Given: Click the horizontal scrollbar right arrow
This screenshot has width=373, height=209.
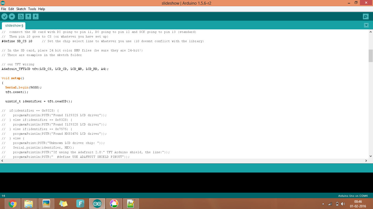Looking at the screenshot, I should click(x=366, y=161).
